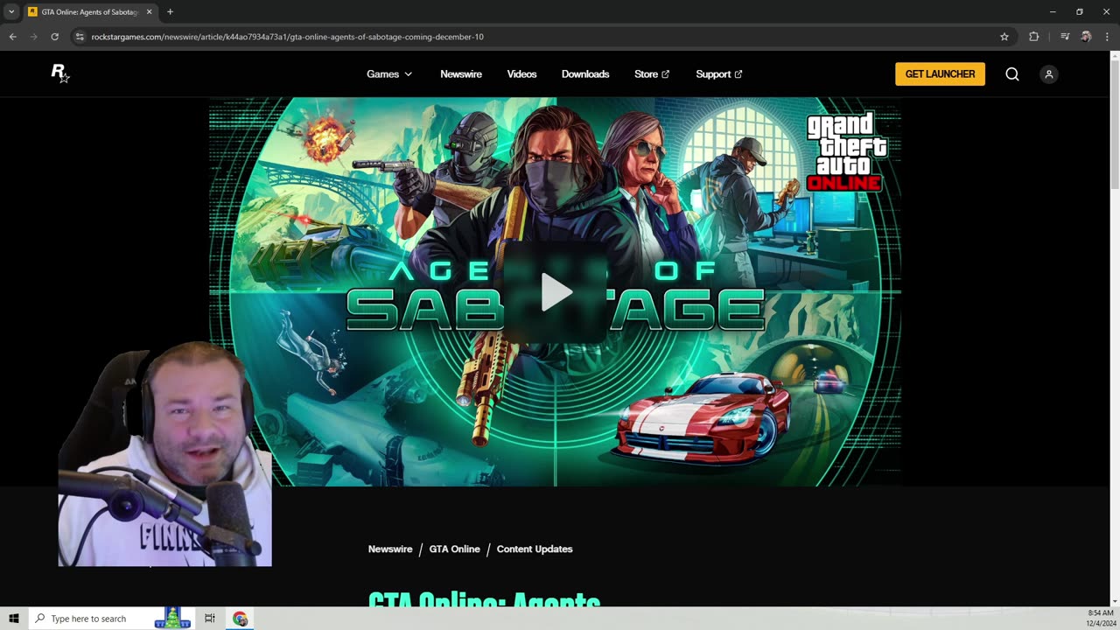Open the Videos section
This screenshot has width=1120, height=630.
click(521, 74)
